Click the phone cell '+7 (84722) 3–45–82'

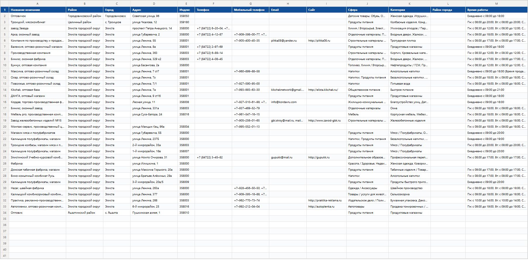point(213,157)
